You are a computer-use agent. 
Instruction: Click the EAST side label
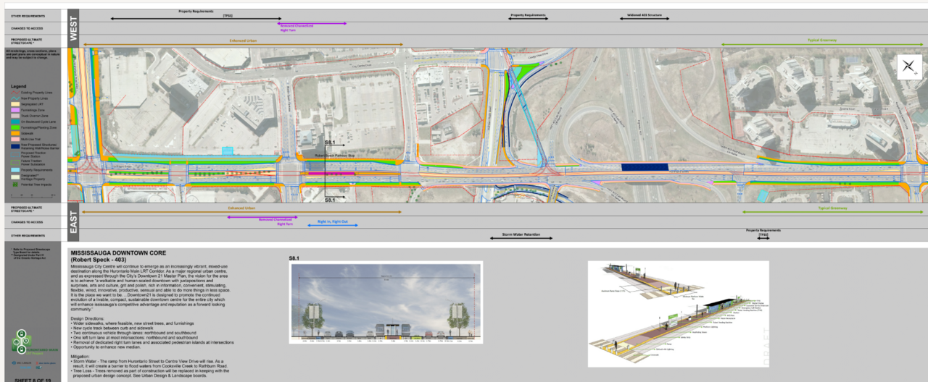(x=72, y=224)
